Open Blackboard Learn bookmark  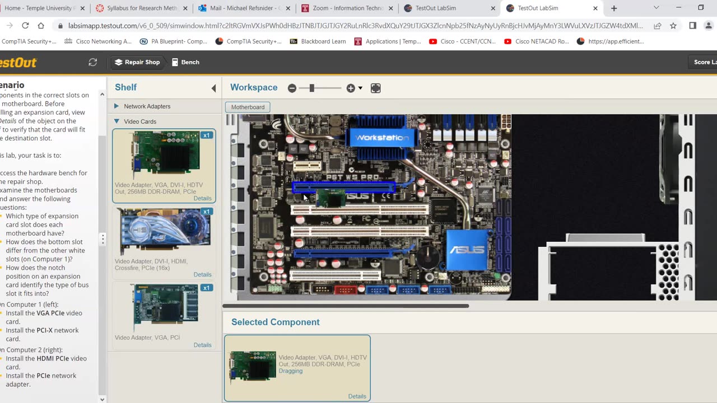(x=318, y=41)
